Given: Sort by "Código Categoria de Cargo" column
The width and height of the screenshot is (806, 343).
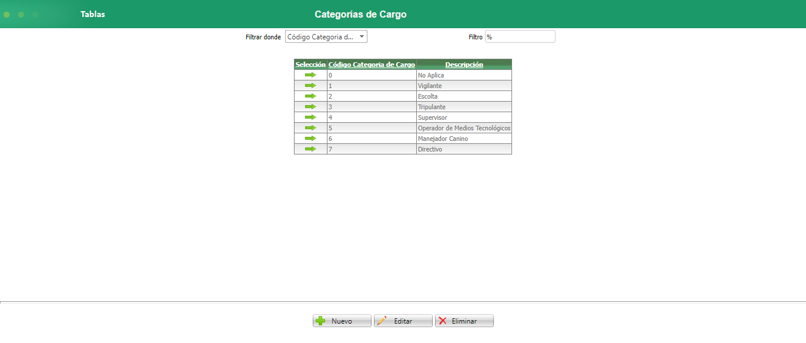Looking at the screenshot, I should coord(371,64).
